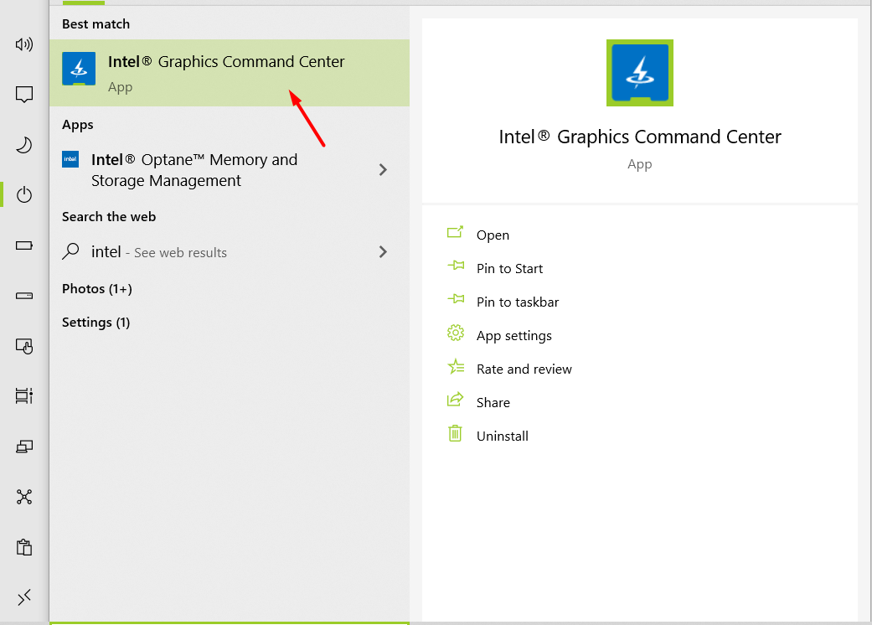Select the battery icon in sidebar
This screenshot has width=872, height=625.
pos(24,245)
